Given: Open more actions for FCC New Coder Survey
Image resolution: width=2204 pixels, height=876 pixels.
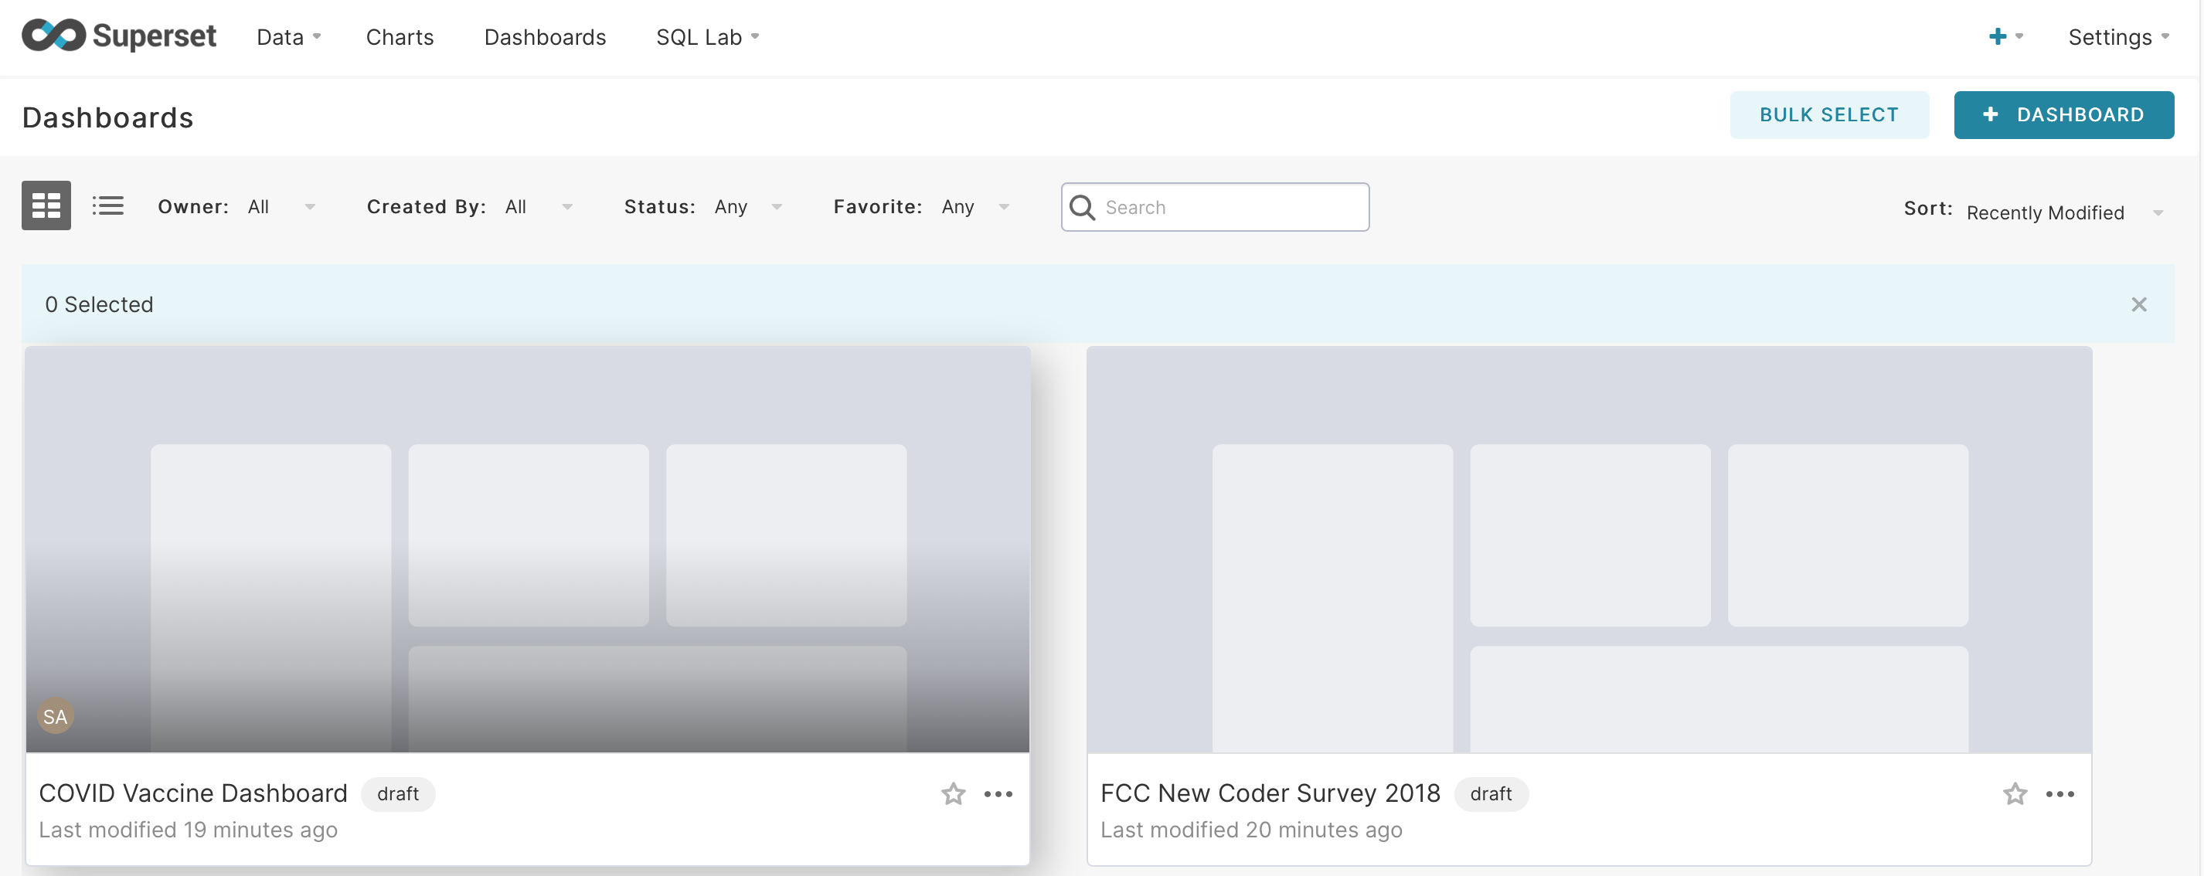Looking at the screenshot, I should click(x=2060, y=794).
